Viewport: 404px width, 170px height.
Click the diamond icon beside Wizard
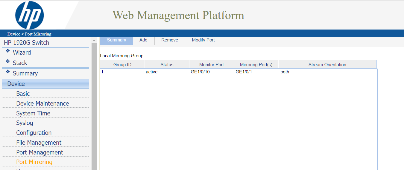(x=8, y=51)
